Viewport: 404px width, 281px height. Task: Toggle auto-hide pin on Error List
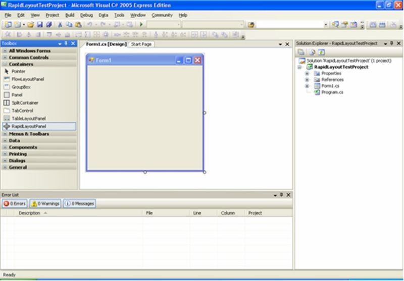pyautogui.click(x=282, y=195)
